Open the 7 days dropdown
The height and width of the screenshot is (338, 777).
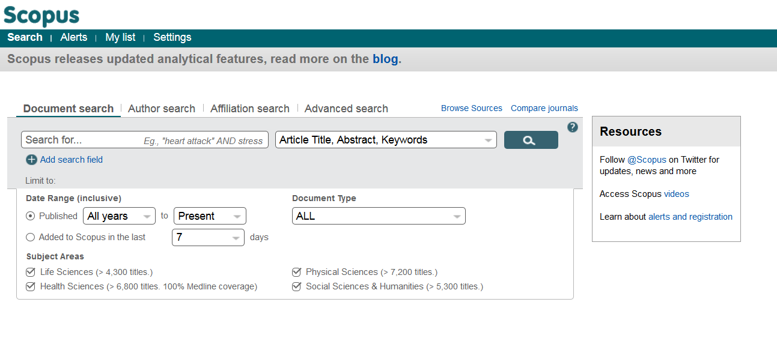click(208, 237)
